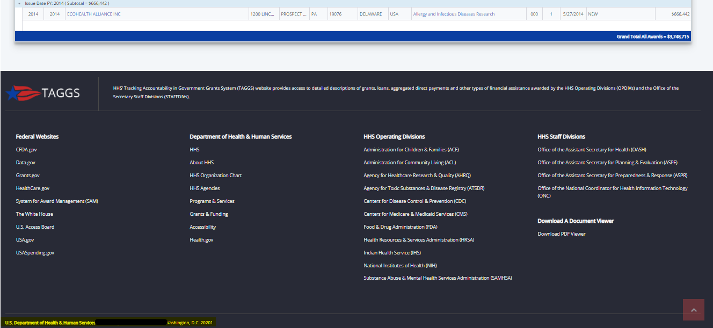The height and width of the screenshot is (328, 713).
Task: Click the scroll-to-top arrow button
Action: (693, 310)
